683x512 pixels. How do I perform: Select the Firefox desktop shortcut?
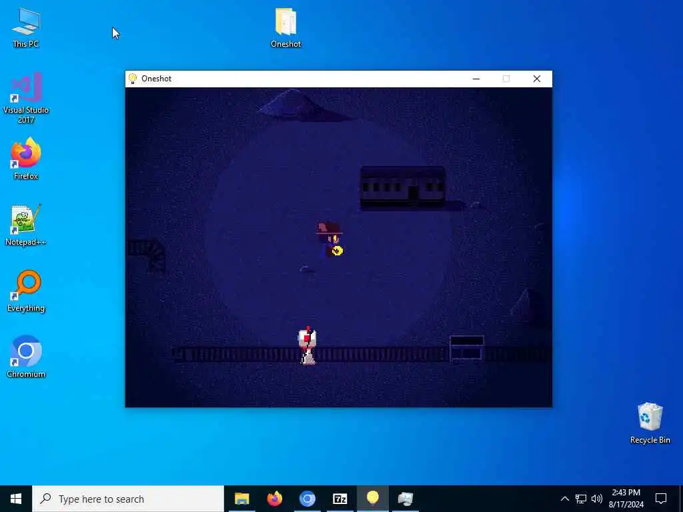[x=26, y=159]
